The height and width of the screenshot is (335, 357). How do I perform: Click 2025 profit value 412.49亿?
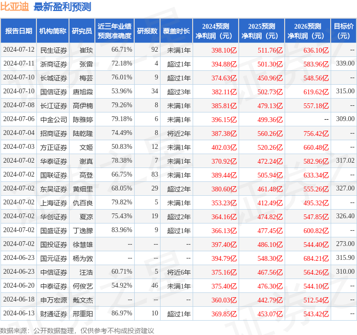click(270, 203)
